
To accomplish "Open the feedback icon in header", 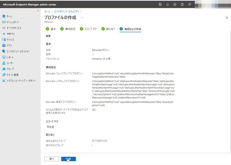I will tap(189, 4).
